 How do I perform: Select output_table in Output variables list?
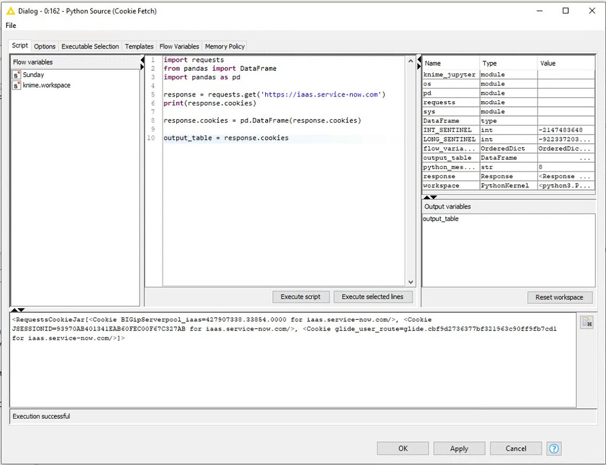point(440,219)
